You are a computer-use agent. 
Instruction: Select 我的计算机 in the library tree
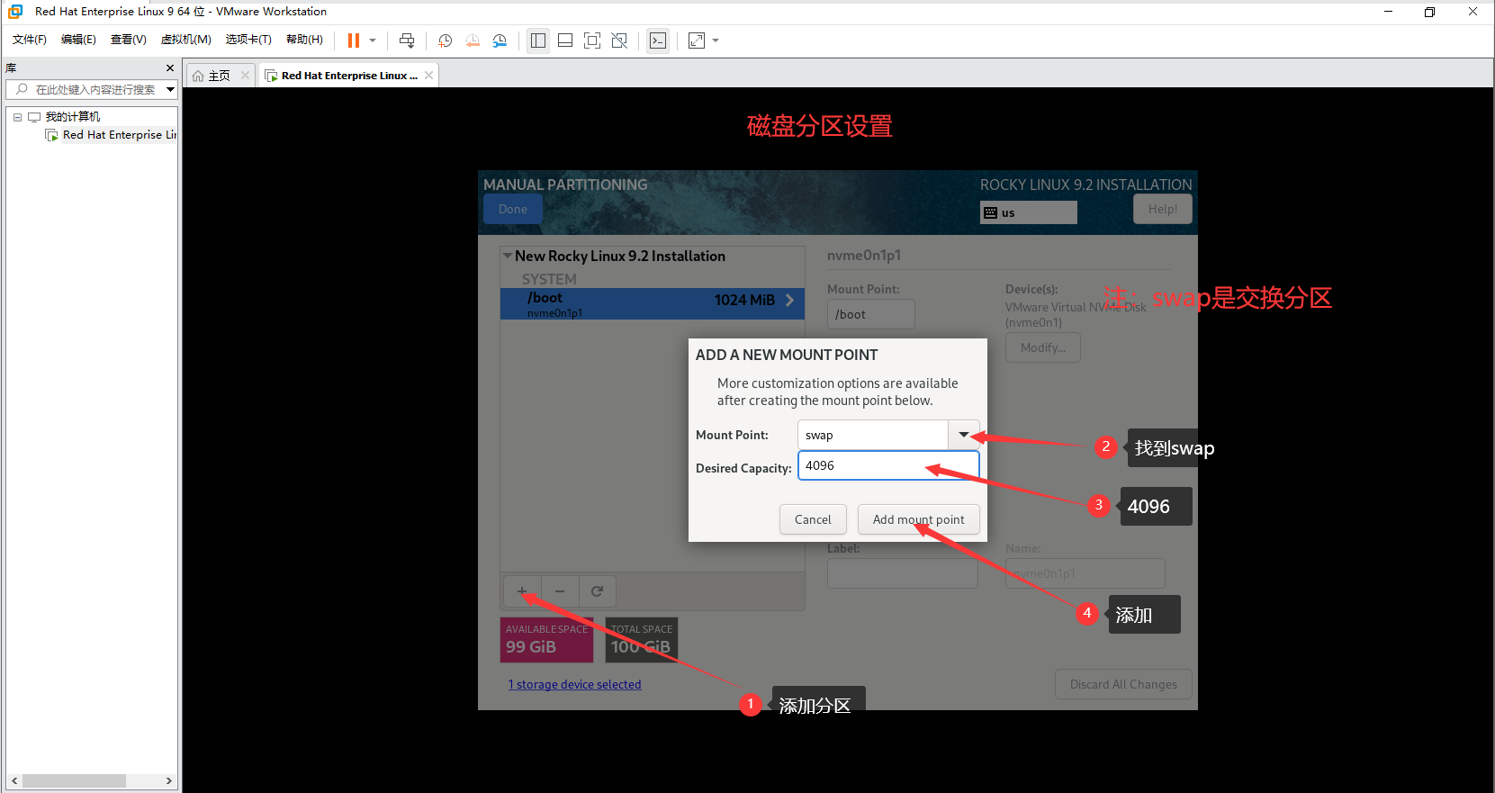(73, 117)
